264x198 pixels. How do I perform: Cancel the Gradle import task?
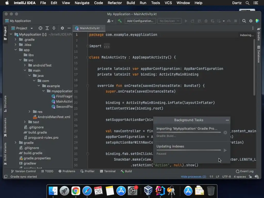click(x=225, y=133)
